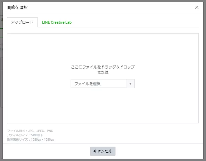
Task: Click the plus icon beside ファイルを選択
Action: [x=130, y=84]
